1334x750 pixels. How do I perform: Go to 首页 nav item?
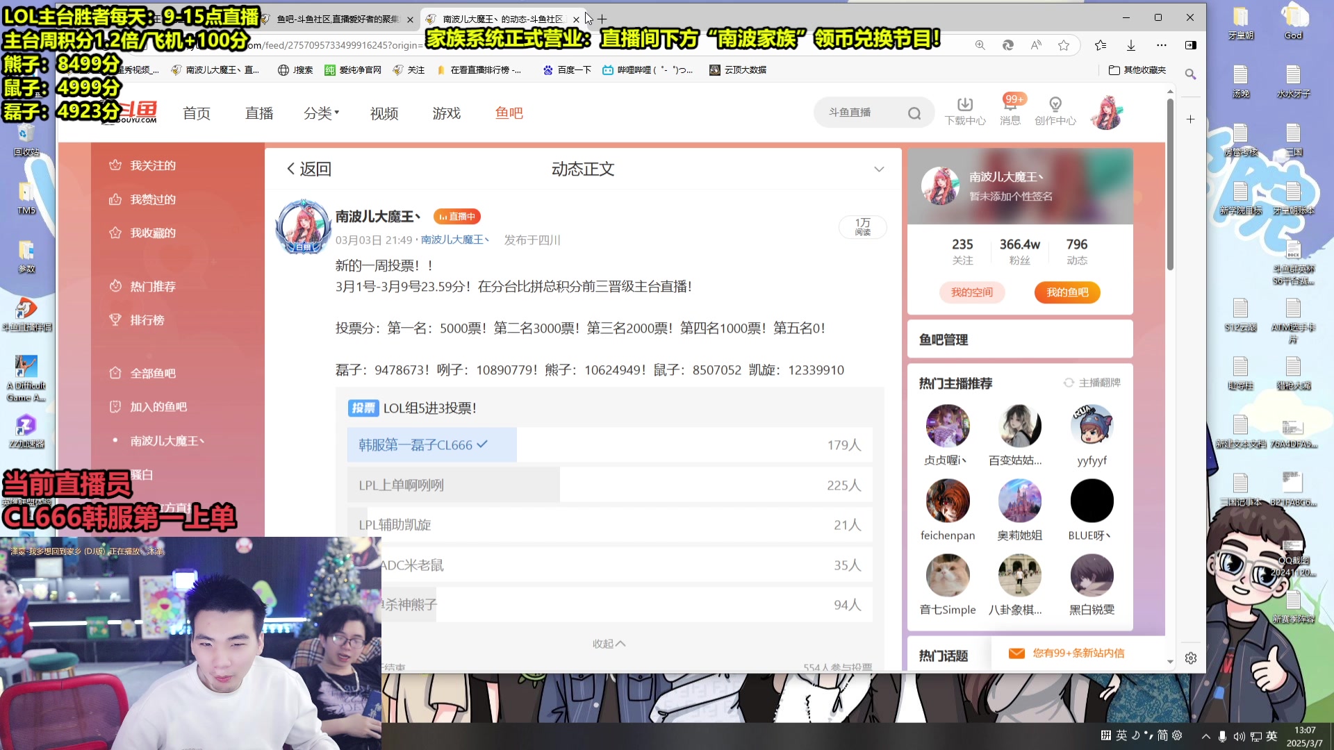(x=197, y=113)
